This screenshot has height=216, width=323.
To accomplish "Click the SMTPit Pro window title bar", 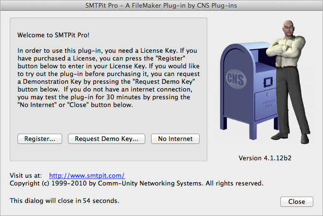I will [x=161, y=5].
